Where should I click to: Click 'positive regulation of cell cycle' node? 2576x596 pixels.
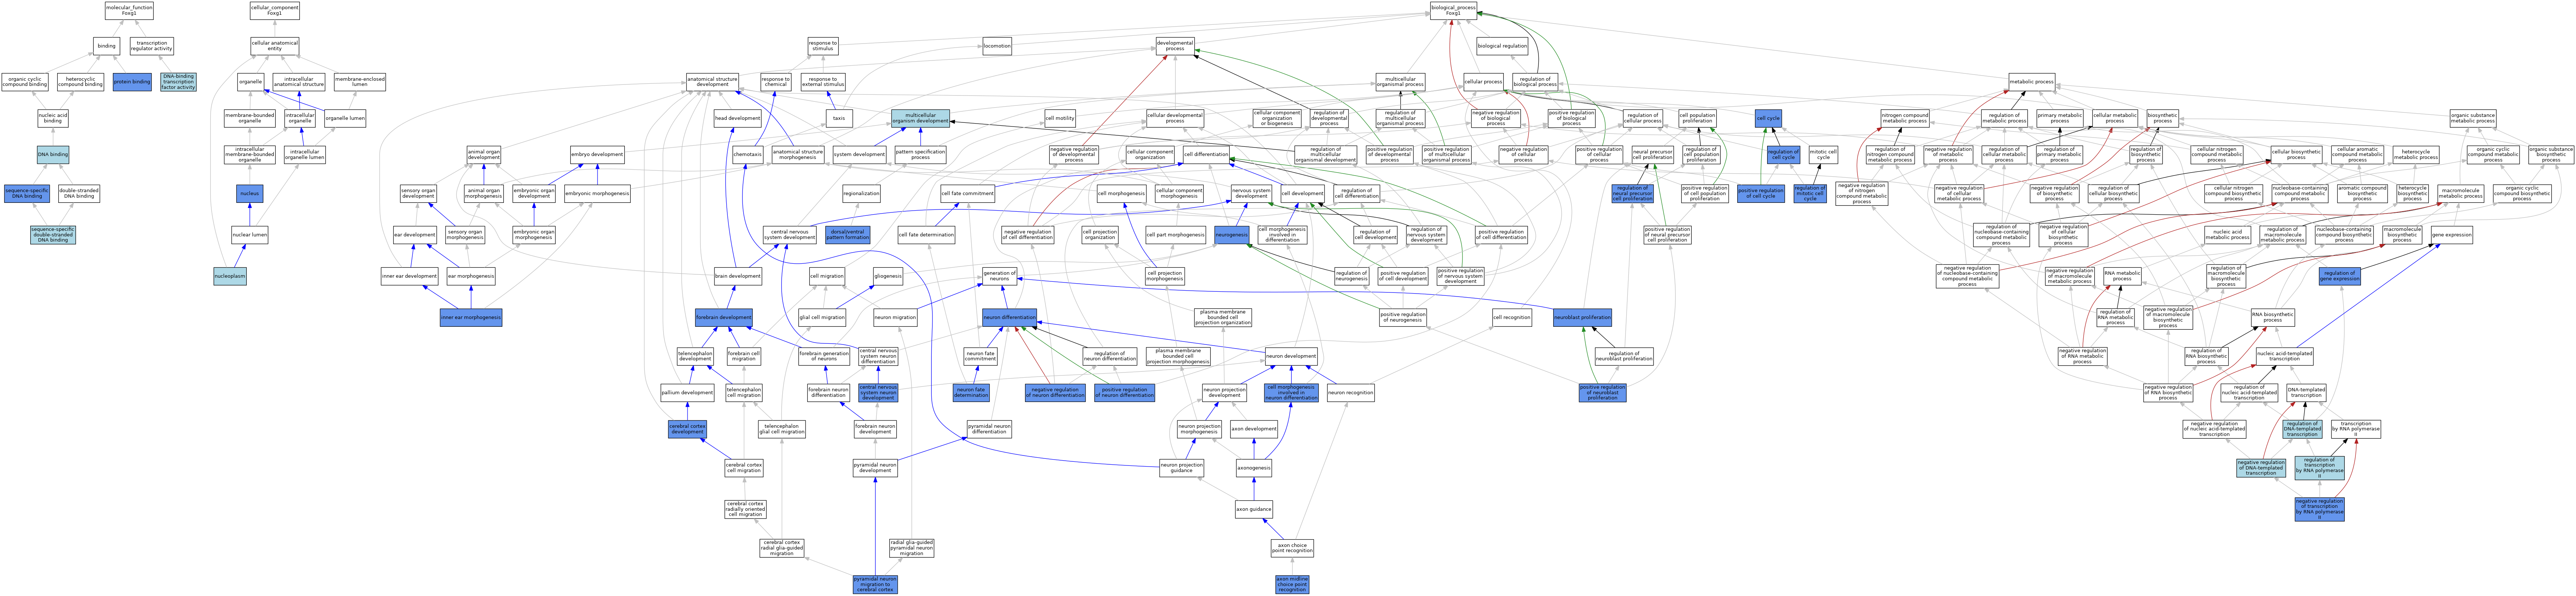(x=1761, y=193)
